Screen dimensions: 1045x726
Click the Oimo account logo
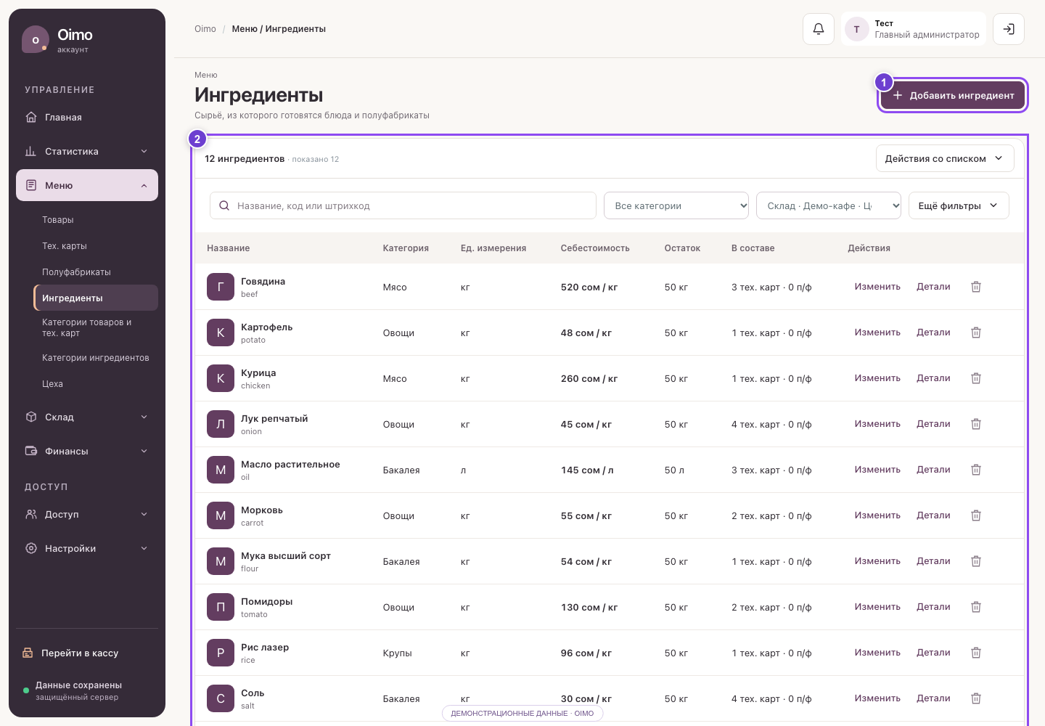click(x=36, y=40)
